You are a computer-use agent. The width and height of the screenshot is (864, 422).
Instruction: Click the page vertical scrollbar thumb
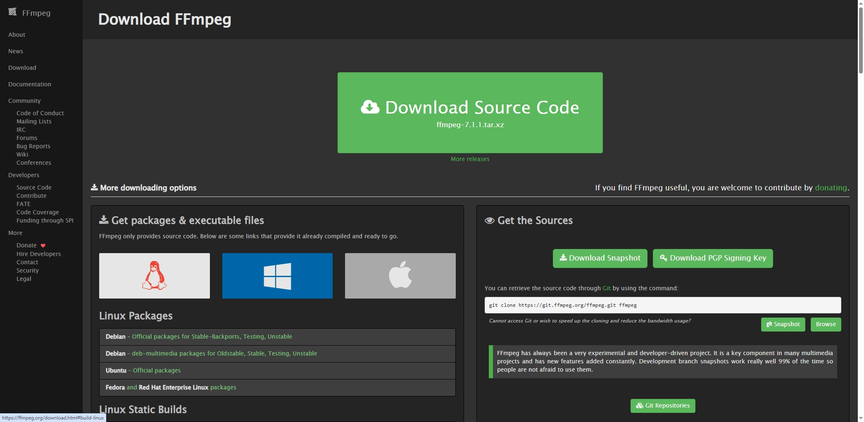point(861,40)
